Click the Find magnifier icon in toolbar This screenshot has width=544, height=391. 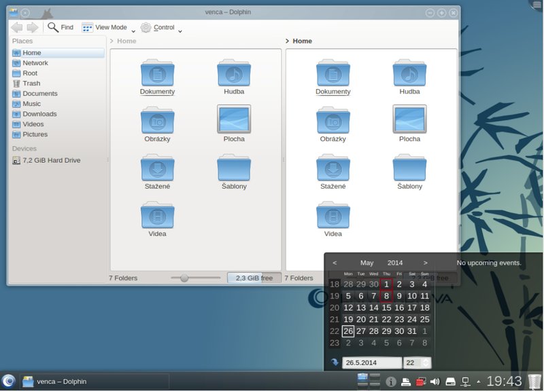[53, 27]
